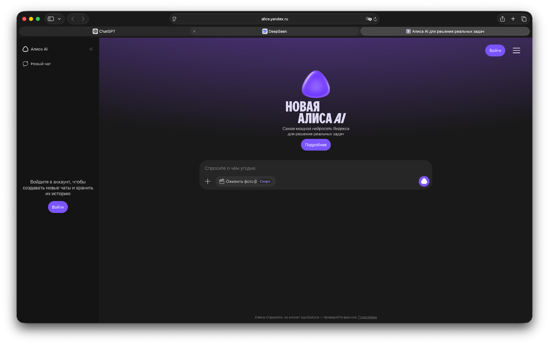Screen dimensions: 549x345
Task: Select the Алиса AI browser tab
Action: click(445, 32)
